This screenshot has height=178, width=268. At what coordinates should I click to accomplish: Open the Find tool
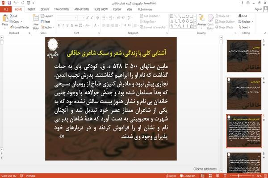[243, 16]
